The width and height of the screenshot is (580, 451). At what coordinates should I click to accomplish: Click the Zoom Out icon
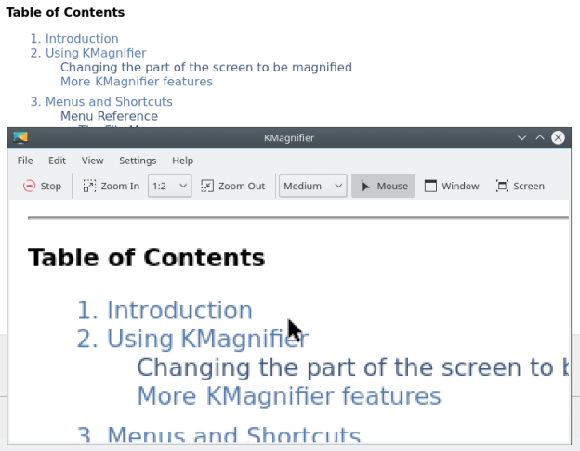click(x=207, y=186)
